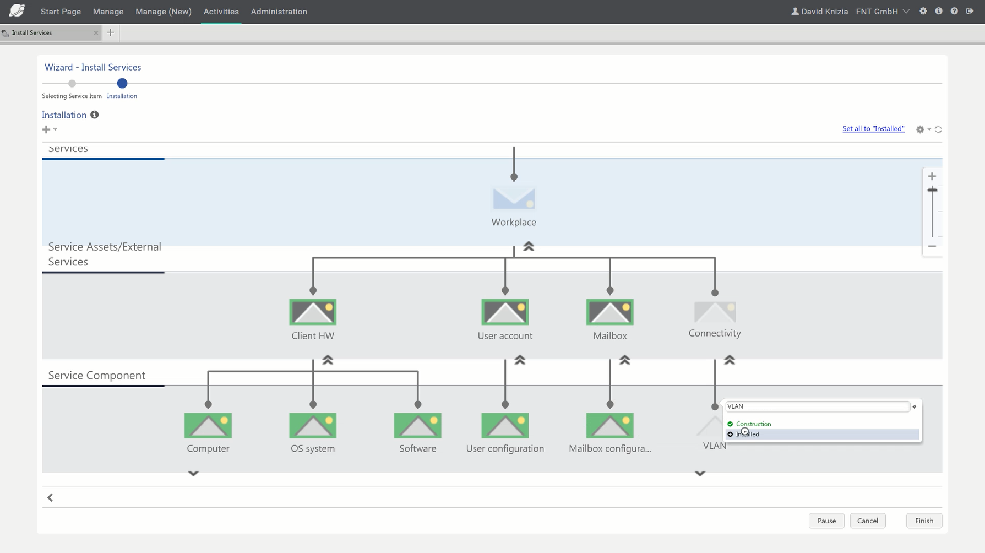The width and height of the screenshot is (985, 553).
Task: Open the help question mark icon
Action: [x=954, y=11]
